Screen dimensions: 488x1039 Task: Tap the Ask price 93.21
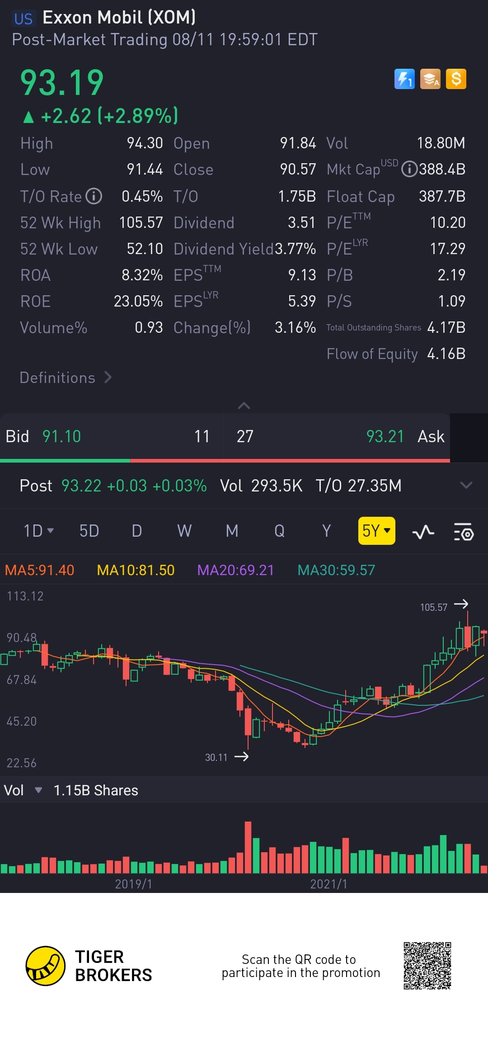[385, 436]
